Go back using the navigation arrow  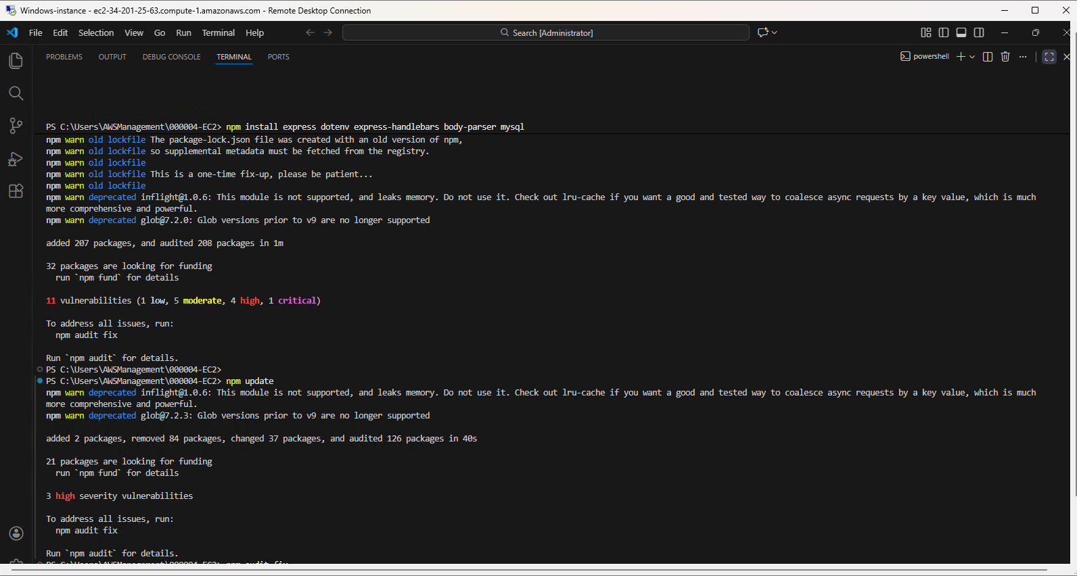coord(310,32)
